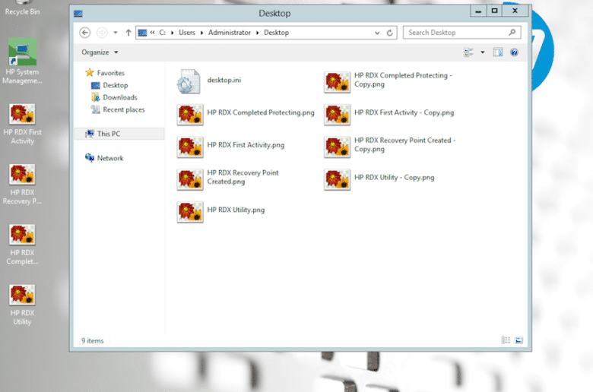Click the desktop.ini file name text

[224, 80]
